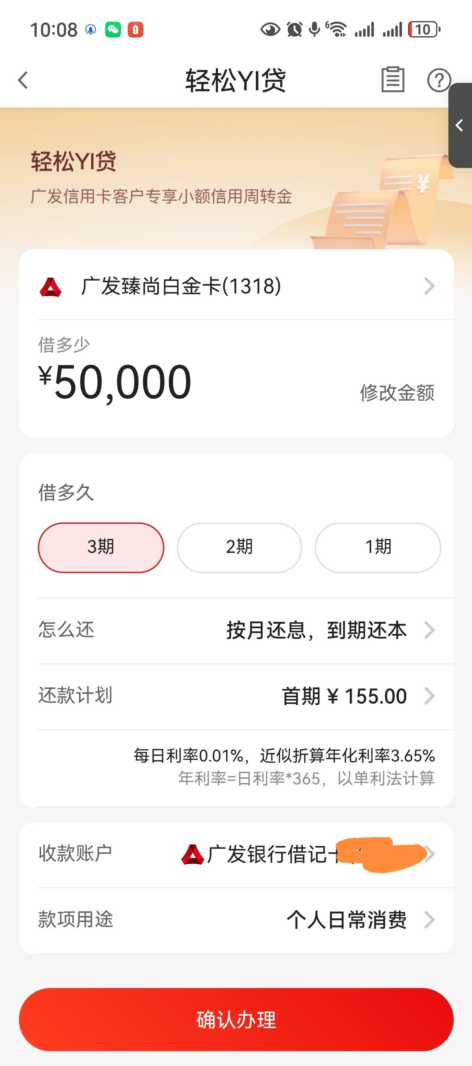Open the help question mark icon

(x=438, y=80)
